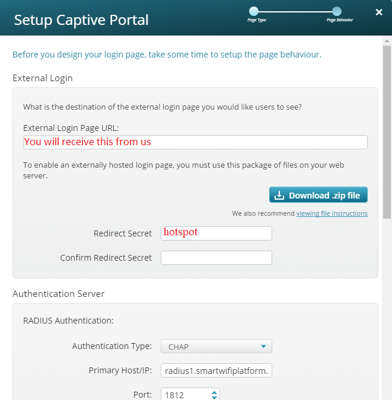
Task: Open the Authentication Type dropdown
Action: [x=216, y=346]
